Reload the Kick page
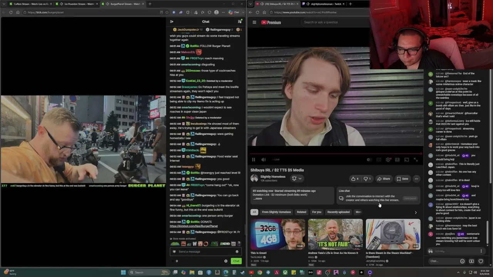Image resolution: width=493 pixels, height=277 pixels. point(11,12)
